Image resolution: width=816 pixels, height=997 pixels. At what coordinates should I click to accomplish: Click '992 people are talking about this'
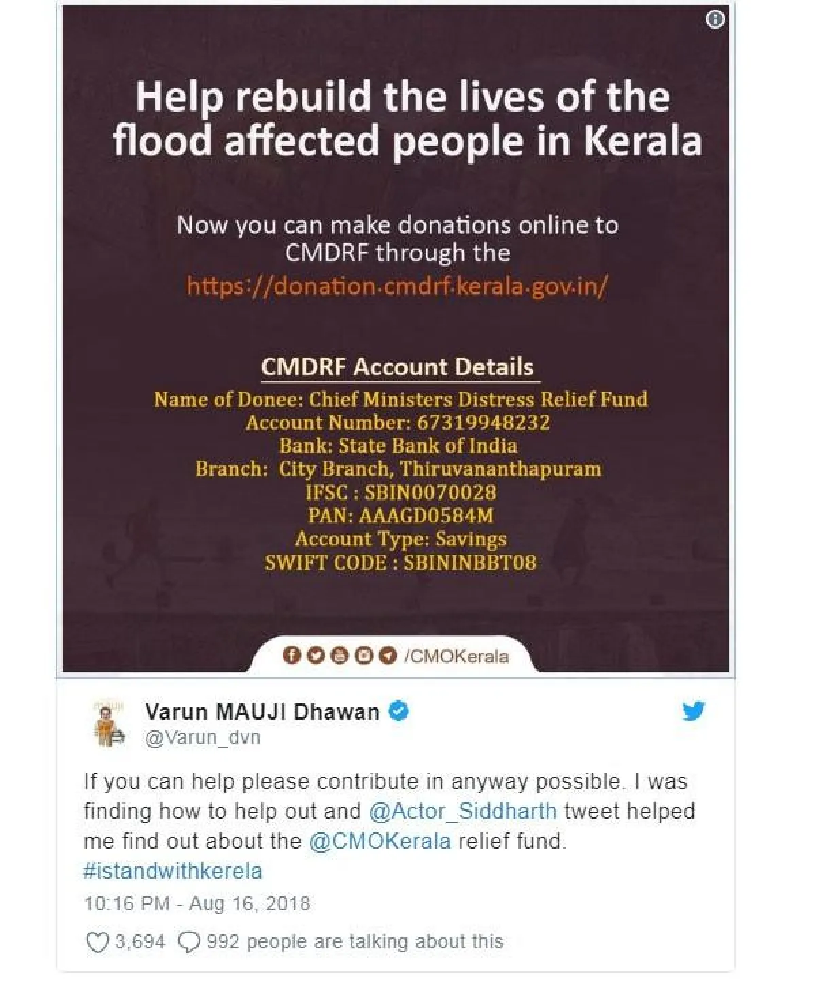coord(354,942)
